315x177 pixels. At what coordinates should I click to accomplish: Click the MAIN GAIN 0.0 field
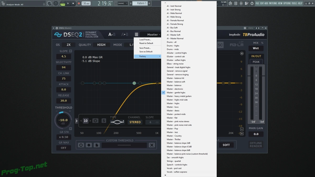point(256,134)
